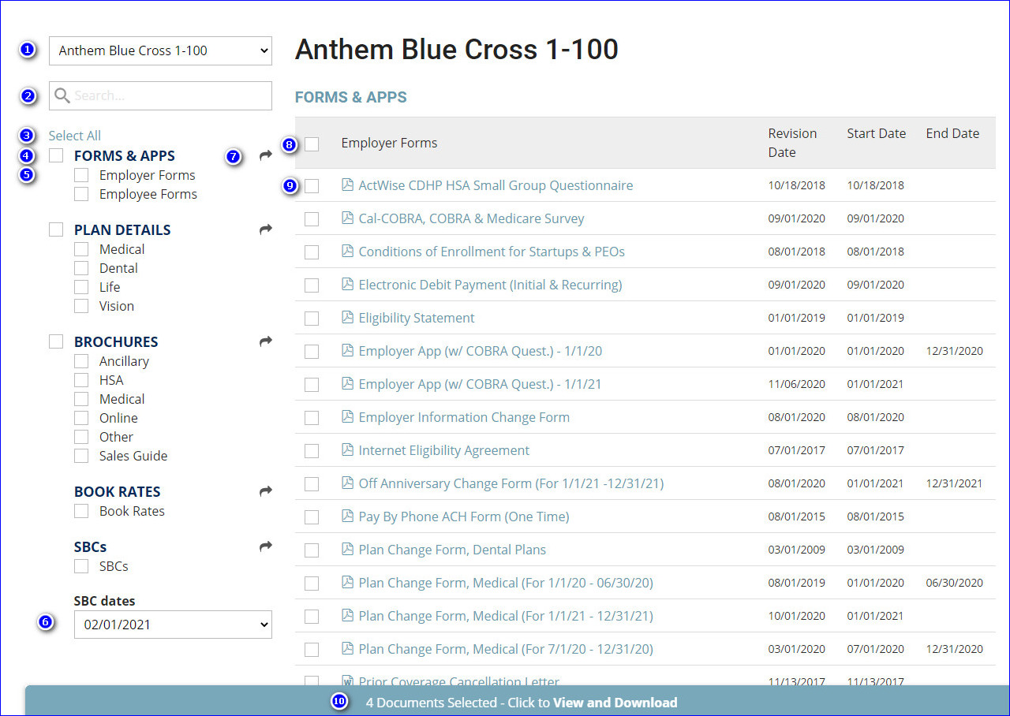Open Cal-COBRA, COBRA & Medicare Survey document
This screenshot has width=1010, height=716.
(x=471, y=218)
